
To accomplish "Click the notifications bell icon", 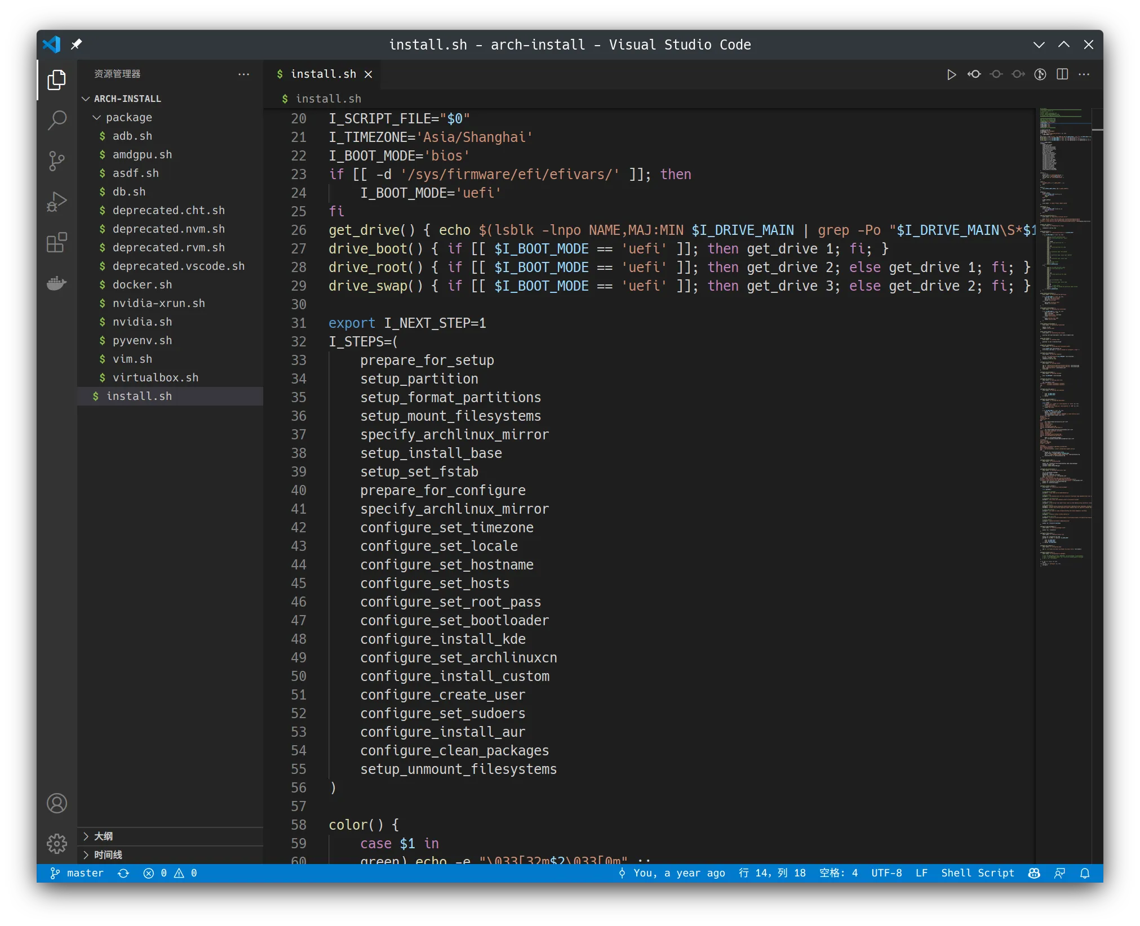I will tap(1085, 873).
